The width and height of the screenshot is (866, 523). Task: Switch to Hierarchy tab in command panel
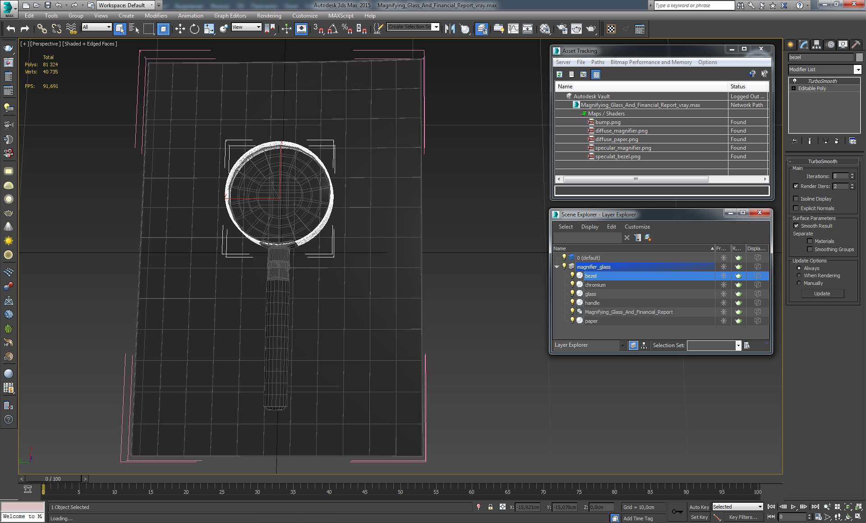[817, 45]
